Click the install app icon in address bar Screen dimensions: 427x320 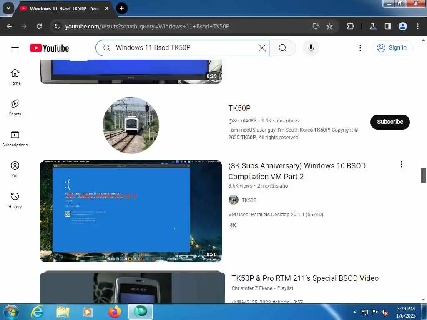316,26
